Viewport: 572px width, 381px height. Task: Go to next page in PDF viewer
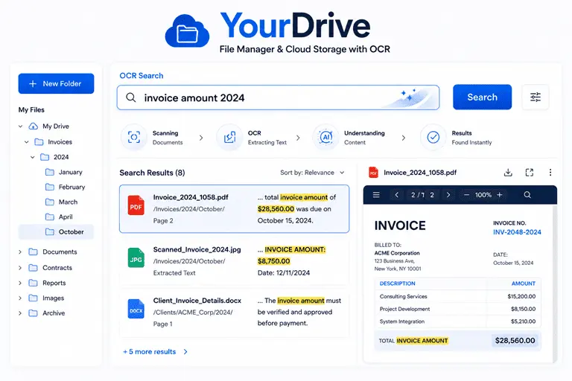pyautogui.click(x=448, y=195)
